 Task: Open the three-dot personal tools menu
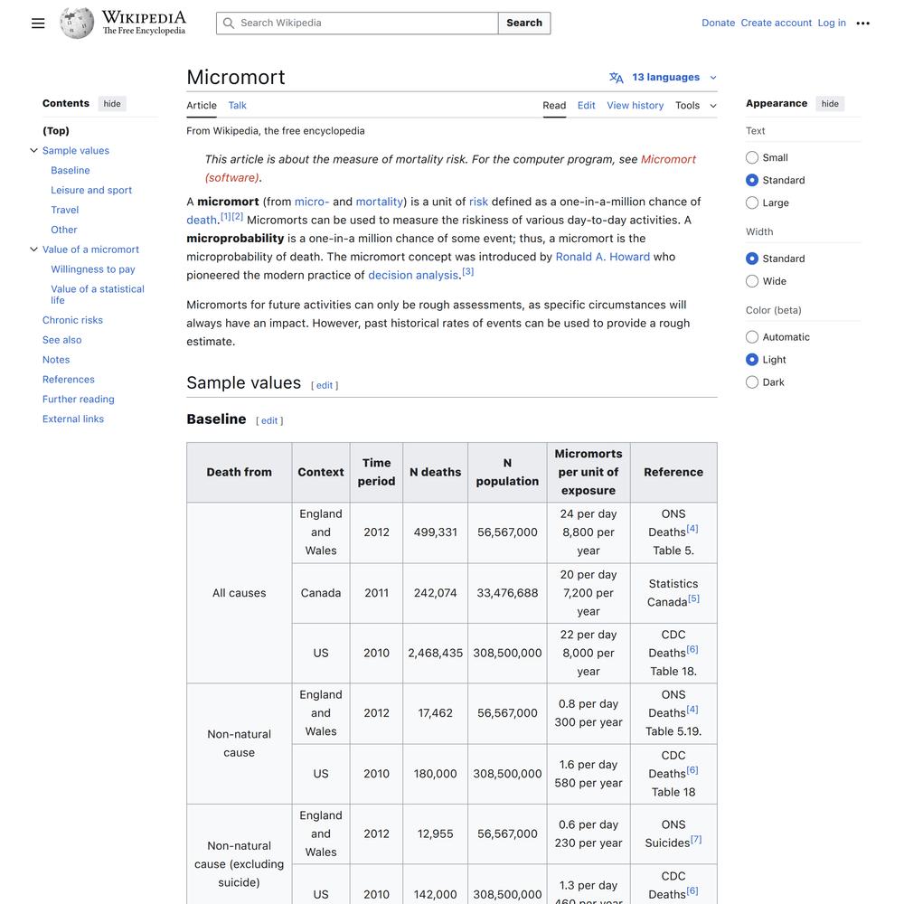click(862, 24)
